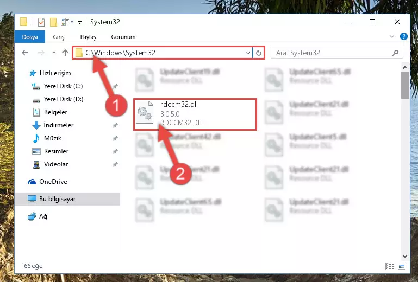Switch to the Görünüm ribbon tab
The height and width of the screenshot is (282, 418).
(x=123, y=37)
